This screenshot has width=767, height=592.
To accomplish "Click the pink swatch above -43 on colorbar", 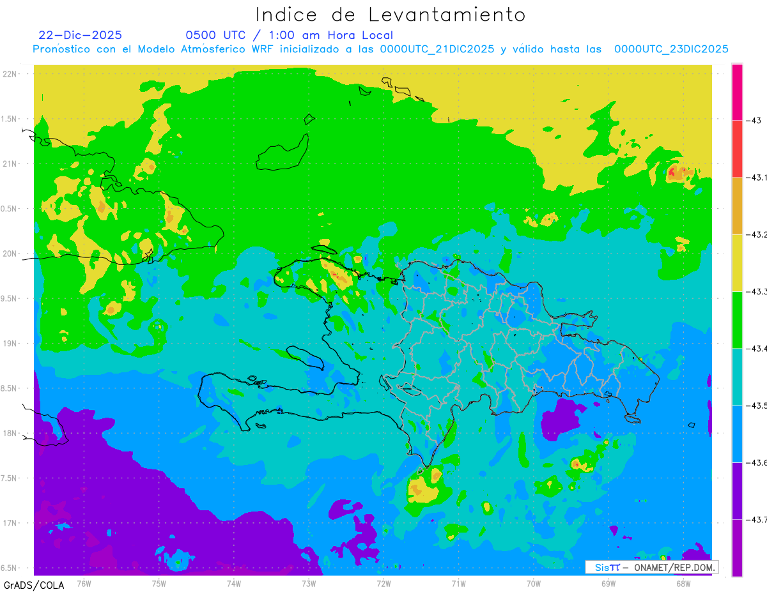I will click(x=737, y=92).
